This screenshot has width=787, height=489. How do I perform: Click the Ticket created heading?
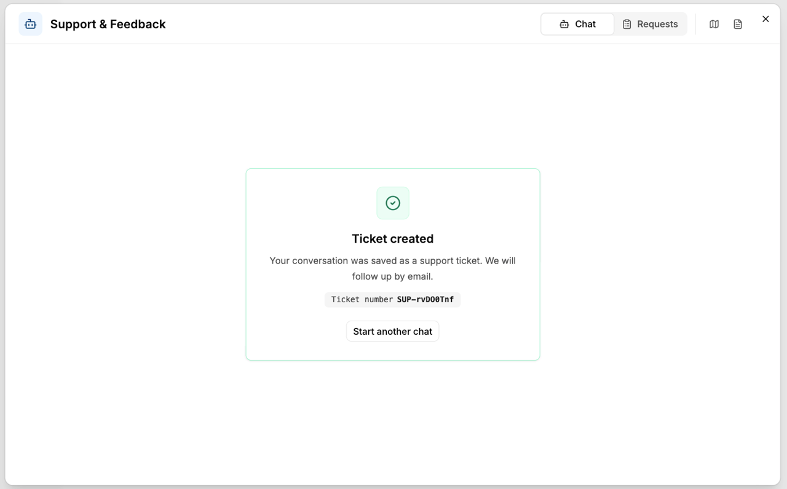pyautogui.click(x=392, y=238)
